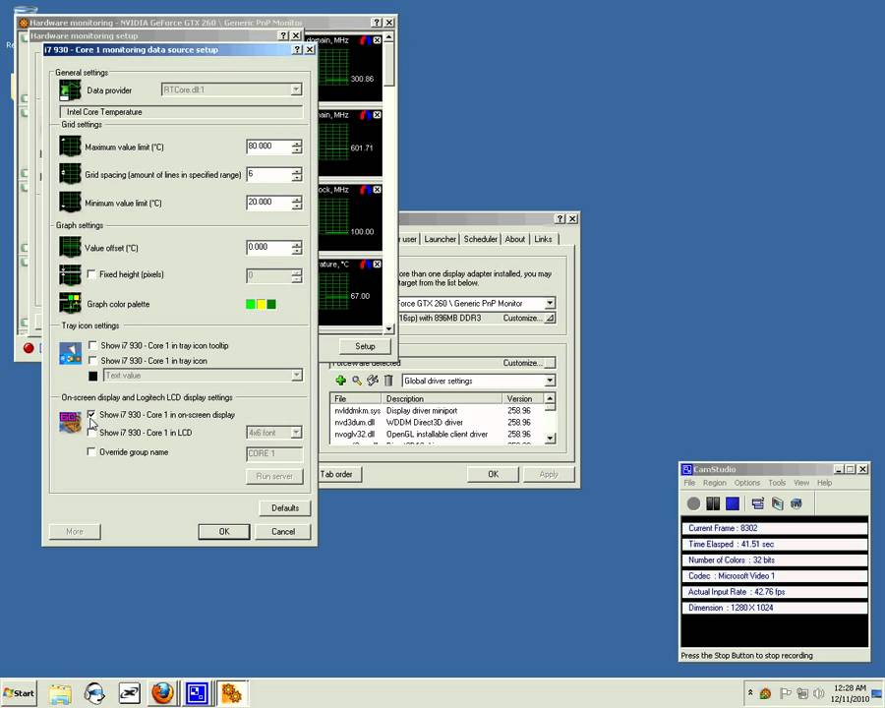The height and width of the screenshot is (708, 885).
Task: Enable Show i7 930 Core 1 in LCD
Action: (91, 433)
